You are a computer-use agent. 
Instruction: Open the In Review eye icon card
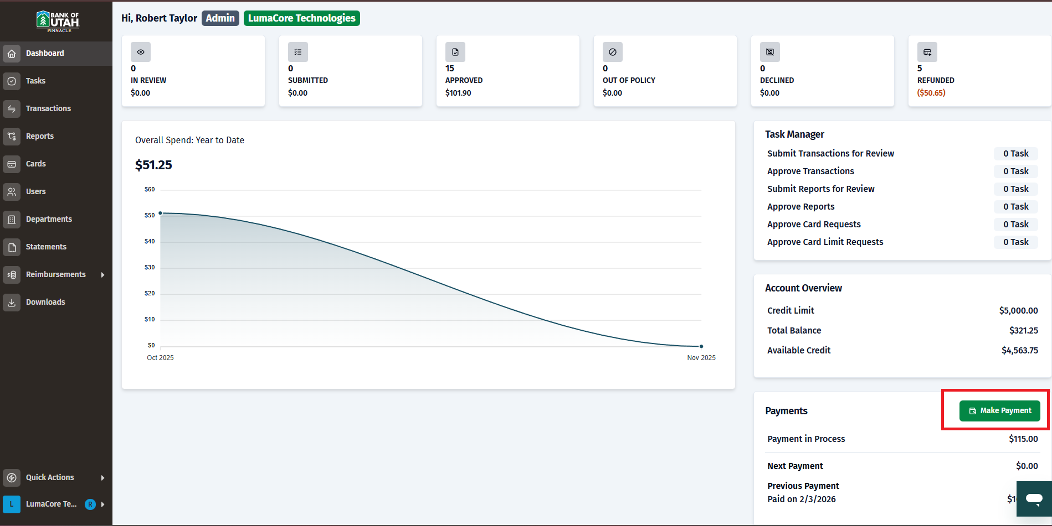click(x=141, y=52)
